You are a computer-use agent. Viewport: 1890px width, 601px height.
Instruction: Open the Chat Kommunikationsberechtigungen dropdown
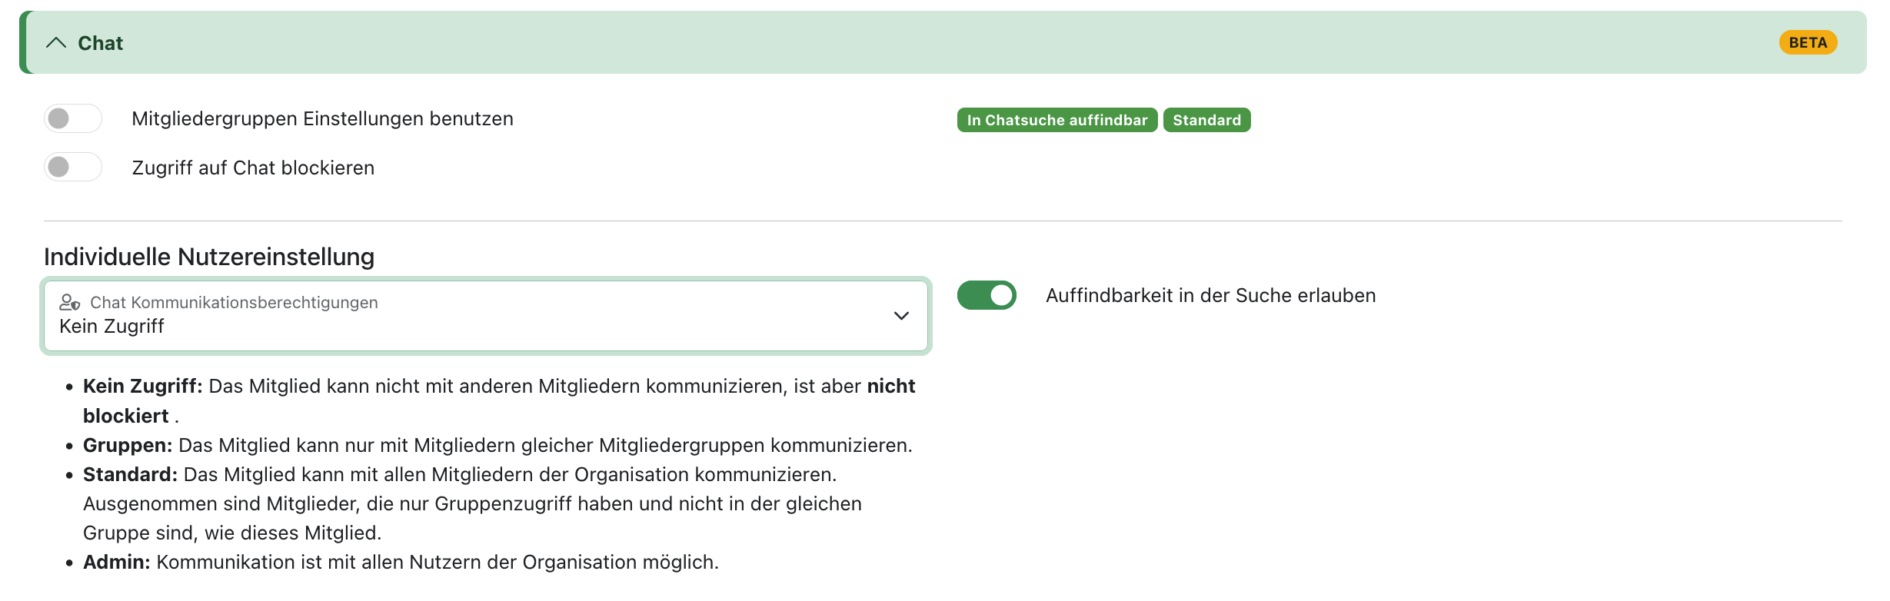(x=484, y=316)
